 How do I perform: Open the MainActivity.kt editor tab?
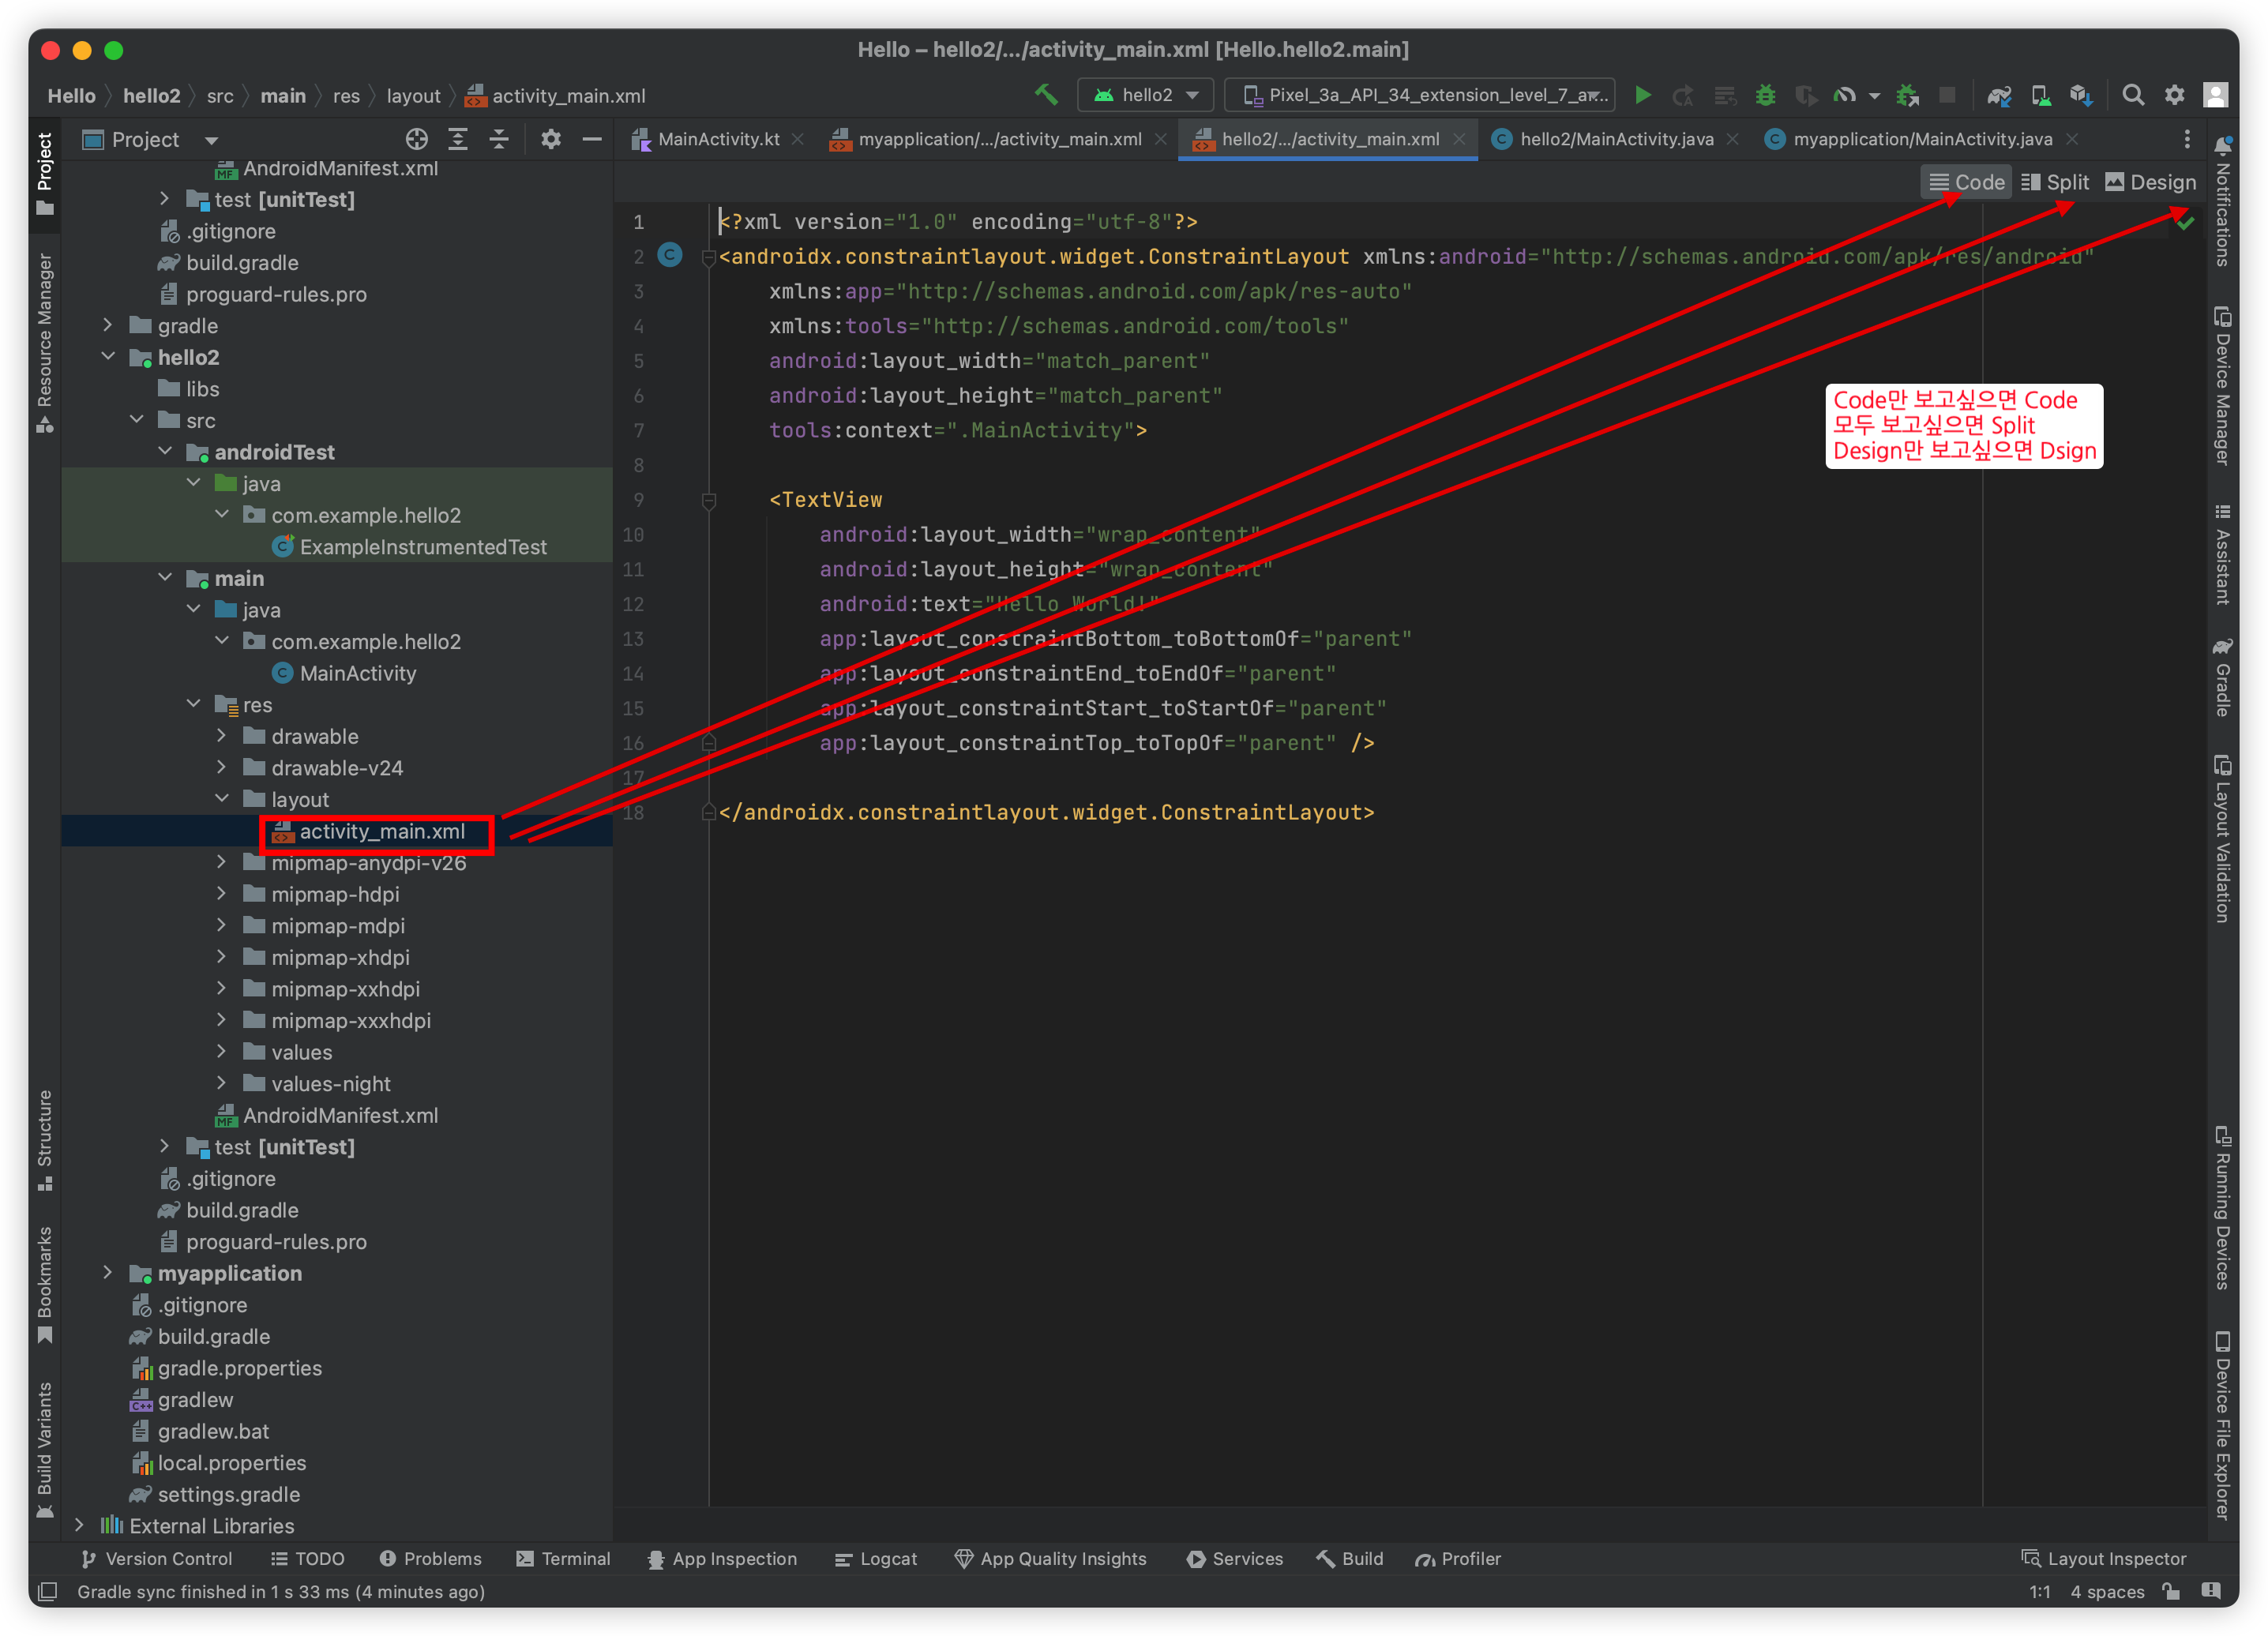point(717,139)
